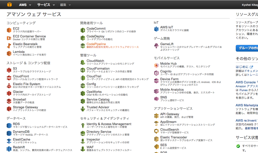Click the S3 bucket icon
The width and height of the screenshot is (258, 153).
click(9, 70)
